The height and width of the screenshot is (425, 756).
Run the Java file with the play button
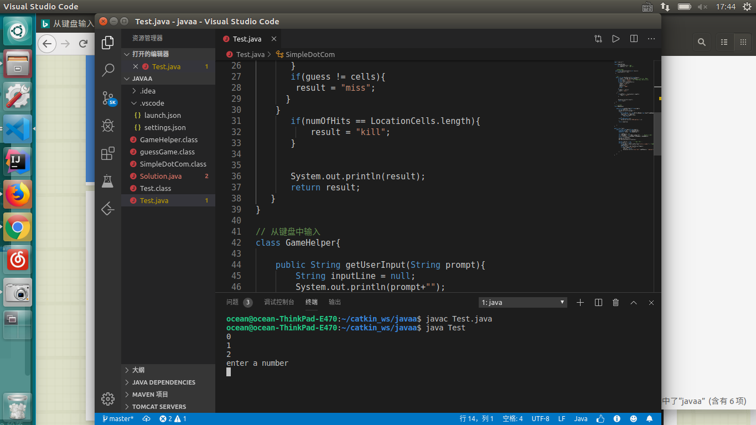tap(615, 39)
